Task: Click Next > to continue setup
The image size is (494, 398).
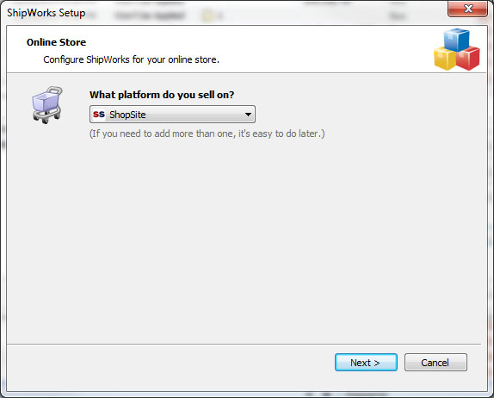Action: point(366,363)
